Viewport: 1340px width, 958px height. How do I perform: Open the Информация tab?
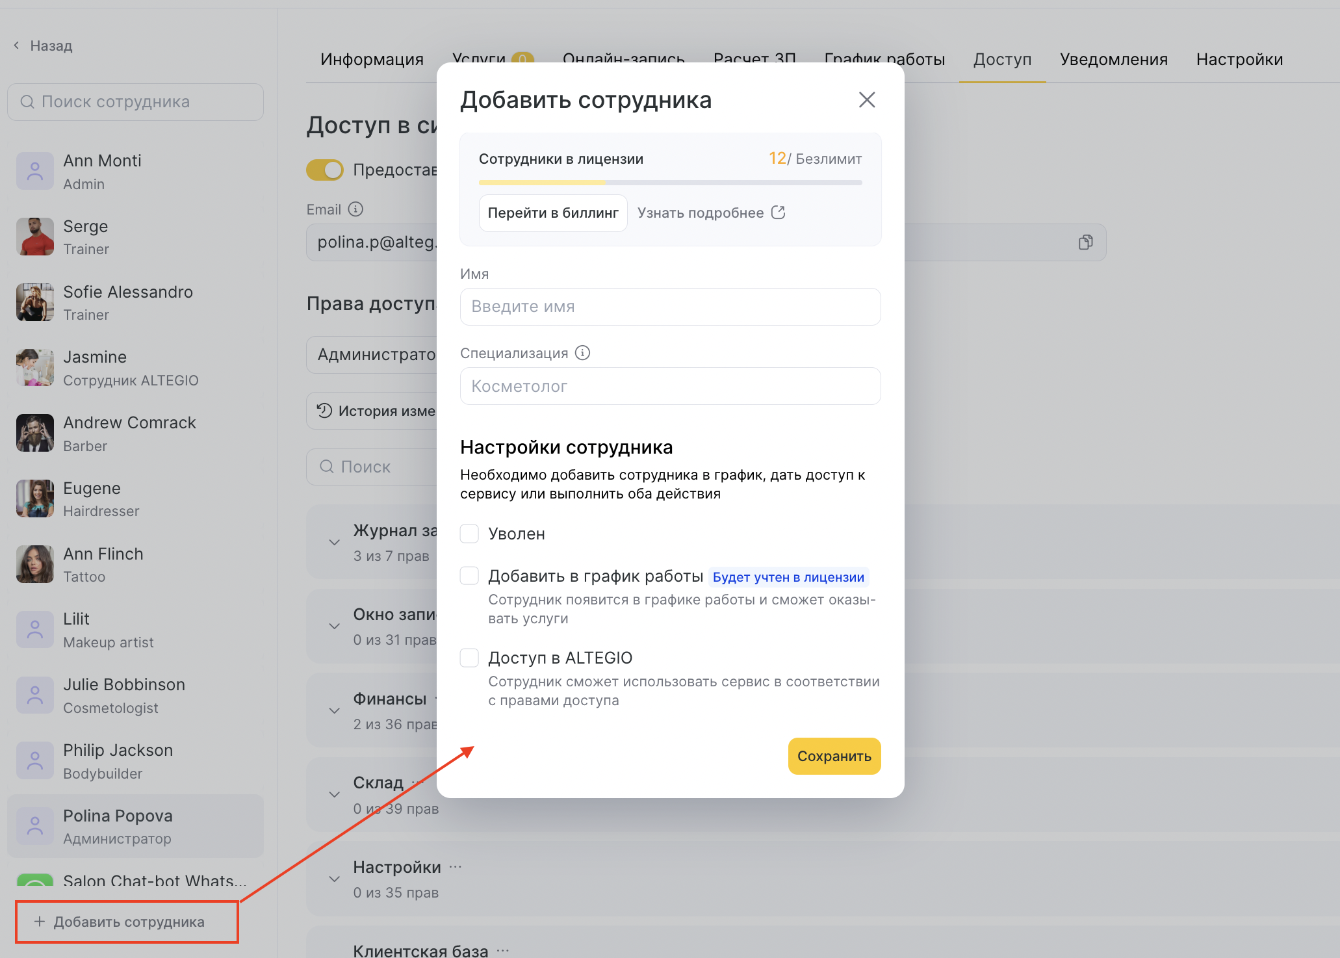372,59
